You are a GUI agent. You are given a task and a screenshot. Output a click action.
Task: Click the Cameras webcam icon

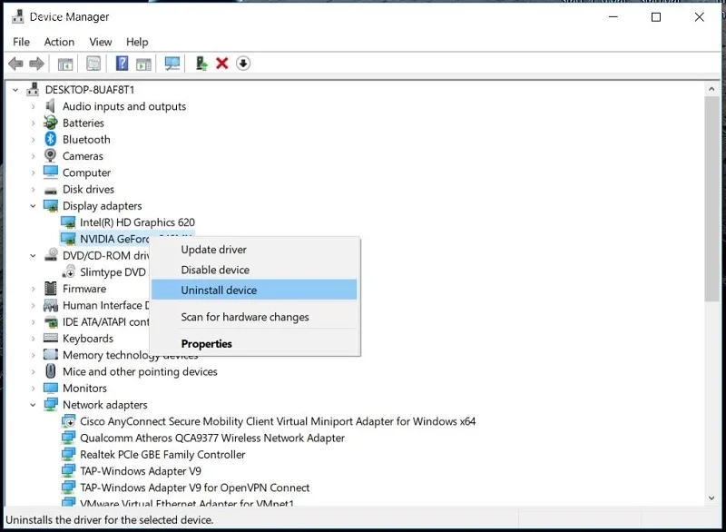(51, 155)
